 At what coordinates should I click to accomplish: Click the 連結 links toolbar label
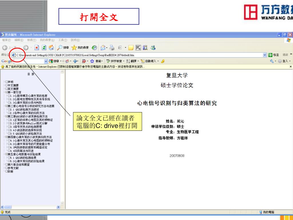(x=285, y=55)
